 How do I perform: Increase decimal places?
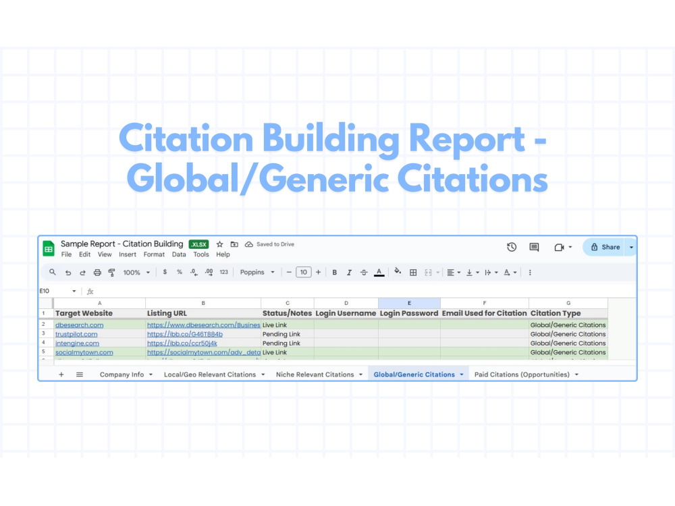click(209, 273)
